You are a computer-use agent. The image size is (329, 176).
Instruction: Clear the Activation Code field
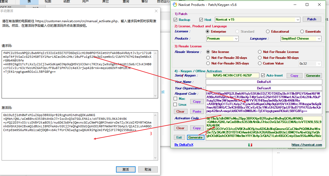pos(180,128)
